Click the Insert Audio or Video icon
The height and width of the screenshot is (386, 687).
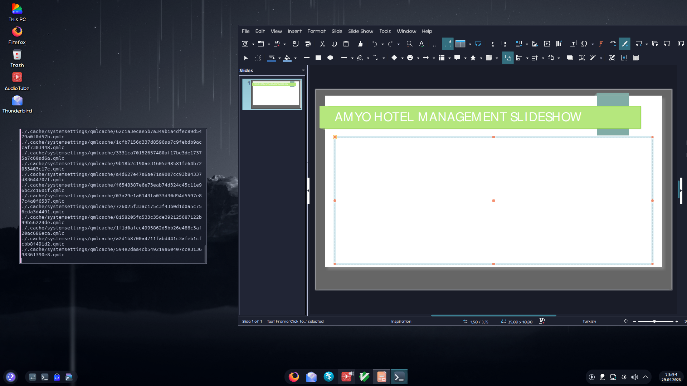[x=547, y=44]
